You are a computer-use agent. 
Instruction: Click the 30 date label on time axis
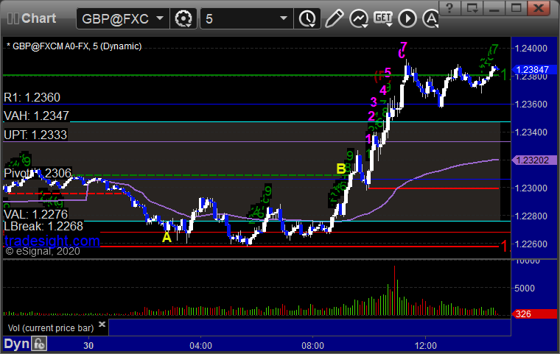click(88, 346)
